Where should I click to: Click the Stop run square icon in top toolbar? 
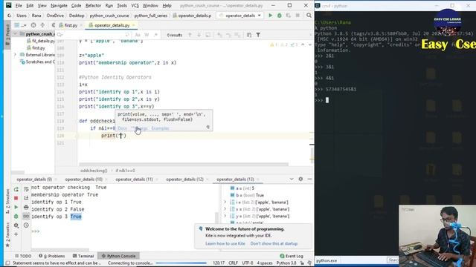click(x=297, y=16)
